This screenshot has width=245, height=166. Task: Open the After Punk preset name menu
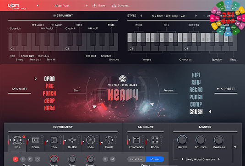click(x=62, y=5)
